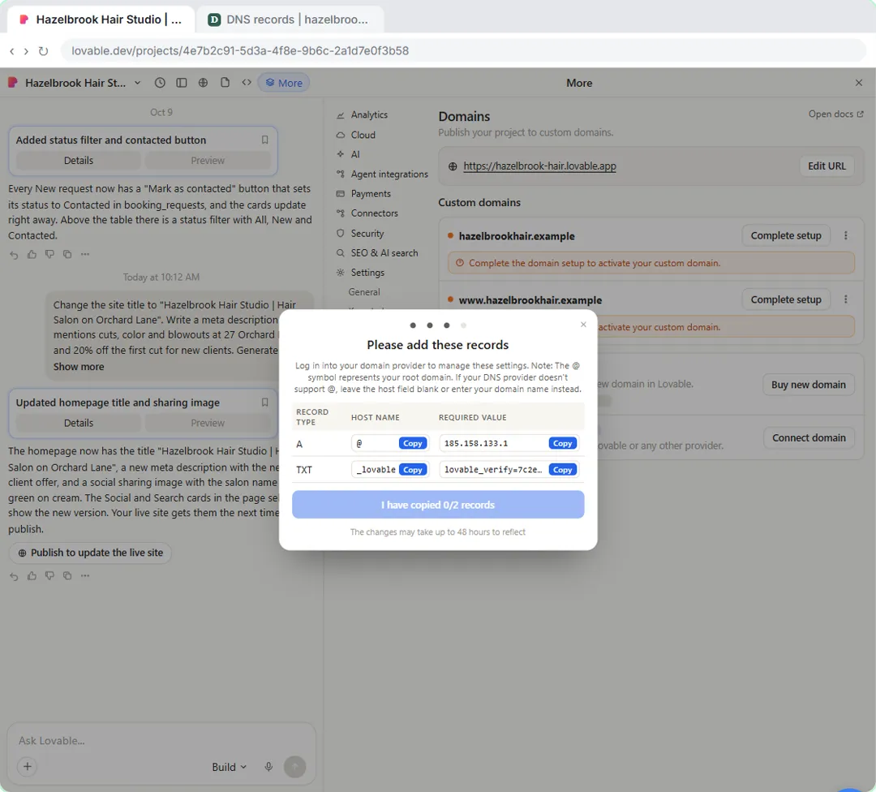Open the file page icon in toolbar
The height and width of the screenshot is (792, 876).
[225, 83]
